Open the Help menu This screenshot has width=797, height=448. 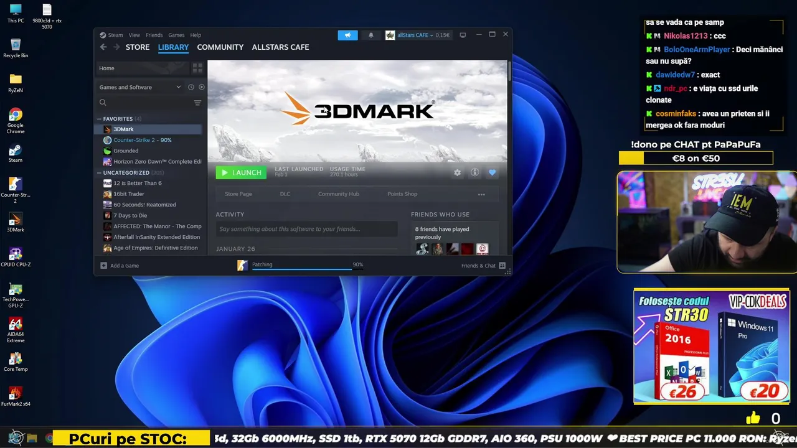(x=196, y=35)
